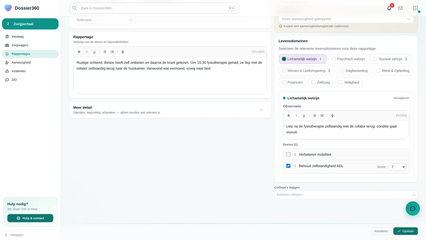Apply bold in the Rapportage editor
The image size is (426, 240).
coord(79,52)
